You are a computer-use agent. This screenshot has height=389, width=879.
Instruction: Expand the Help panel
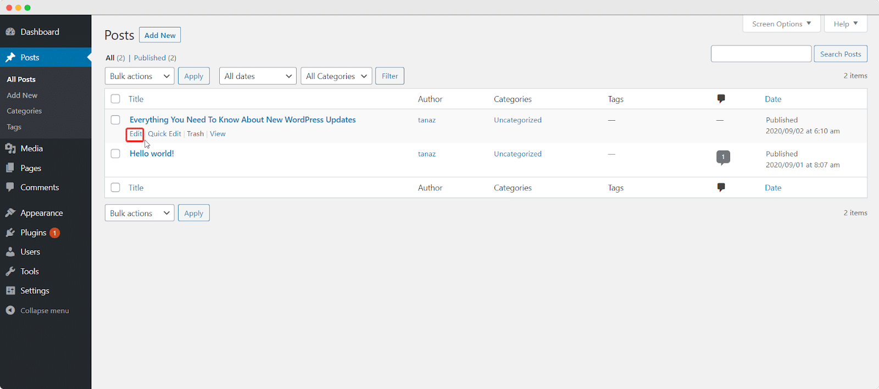pyautogui.click(x=845, y=24)
